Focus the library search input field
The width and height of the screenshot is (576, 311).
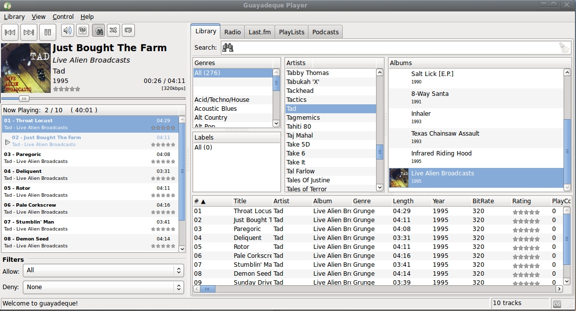tap(395, 48)
